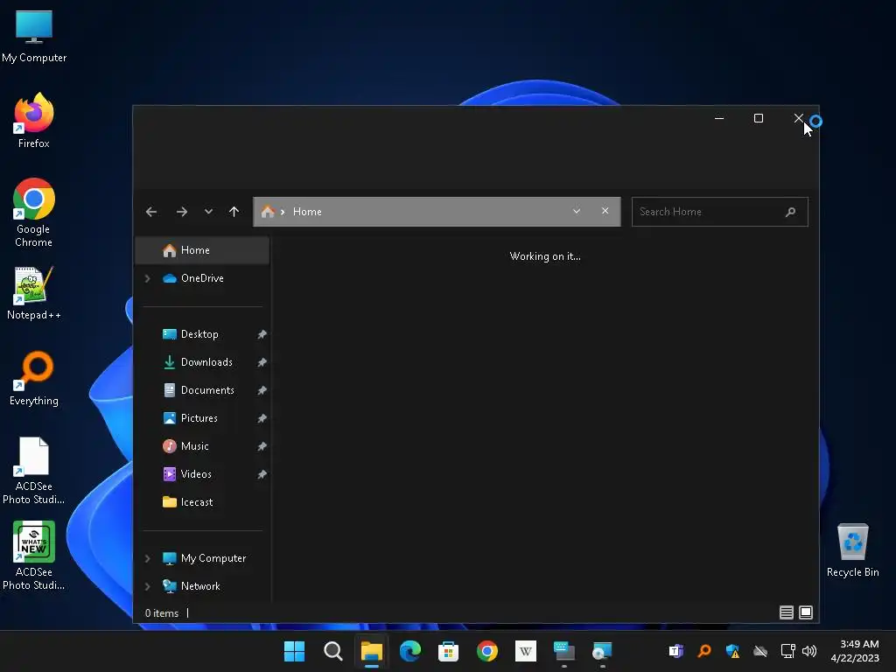
Task: Open Microsoft Store from taskbar
Action: point(449,651)
